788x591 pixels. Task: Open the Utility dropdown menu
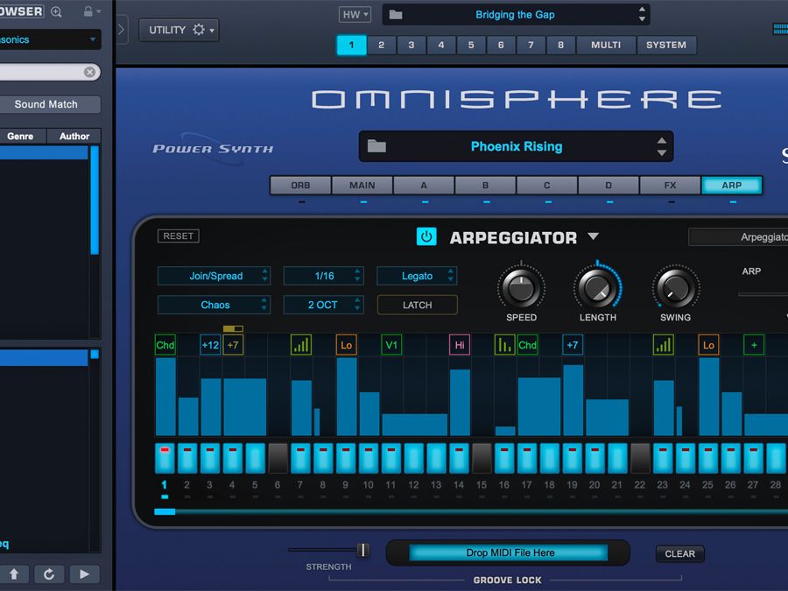click(x=179, y=30)
